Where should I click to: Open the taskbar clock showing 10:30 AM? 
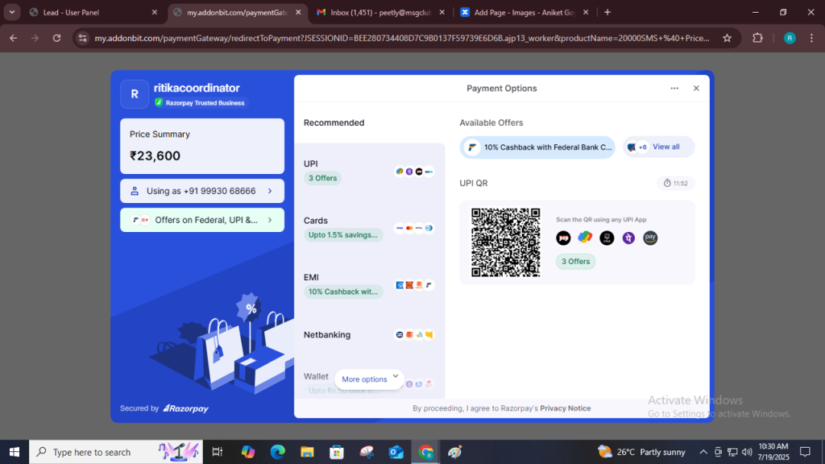773,452
